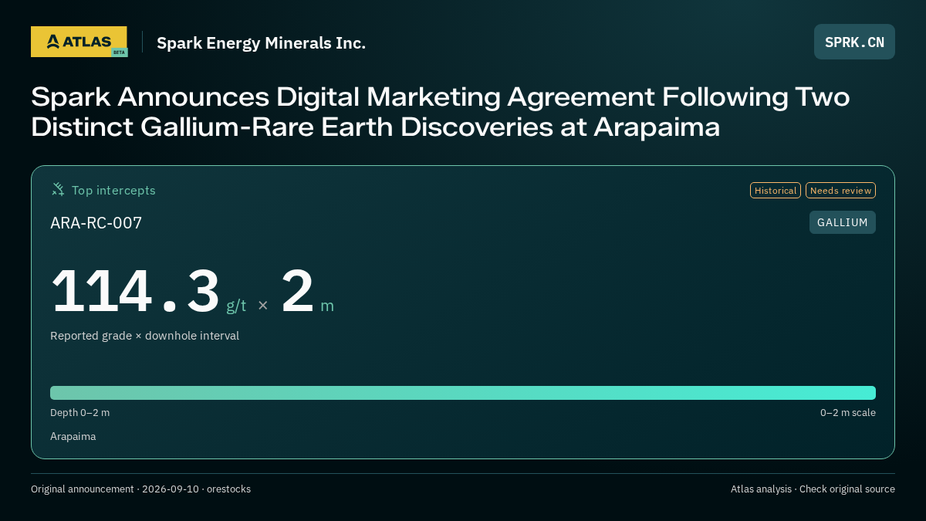Screen dimensions: 926x521
Task: Click the ATLAS beta logo
Action: coord(79,42)
